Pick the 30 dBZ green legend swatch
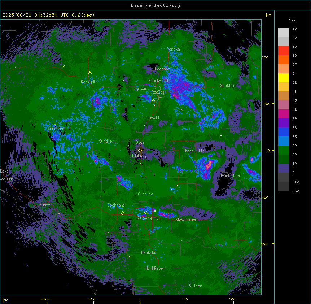The image size is (311, 304). click(x=284, y=150)
